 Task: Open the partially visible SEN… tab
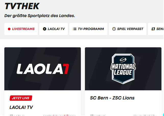tap(156, 29)
